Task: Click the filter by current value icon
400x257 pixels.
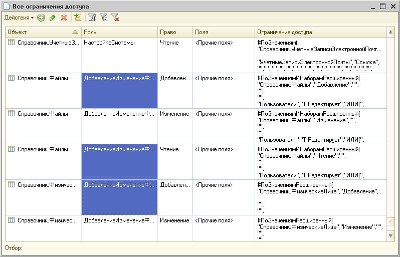Action: [x=103, y=18]
